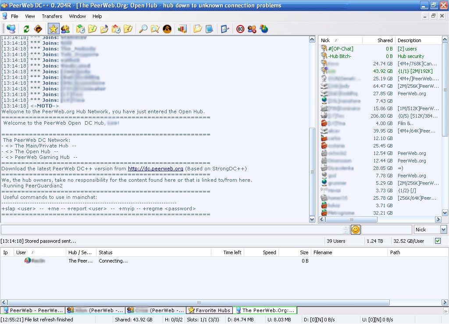Open the Nick filter dropdown
The width and height of the screenshot is (449, 324).
click(x=443, y=230)
